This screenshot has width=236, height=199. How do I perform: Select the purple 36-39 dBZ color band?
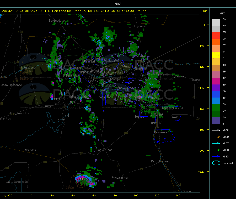tap(216, 88)
